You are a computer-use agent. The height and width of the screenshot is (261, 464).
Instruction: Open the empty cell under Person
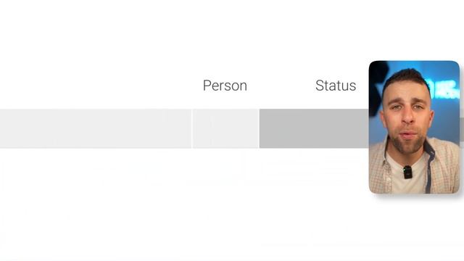[x=225, y=128]
